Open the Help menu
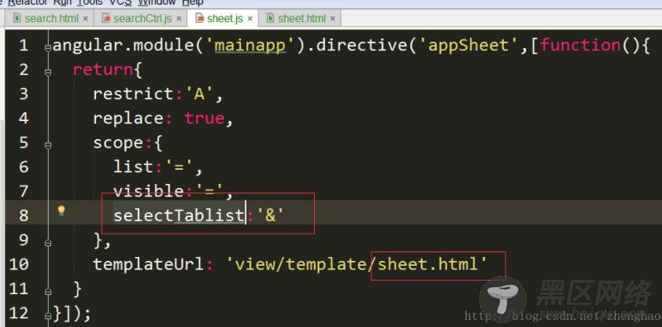 193,2
